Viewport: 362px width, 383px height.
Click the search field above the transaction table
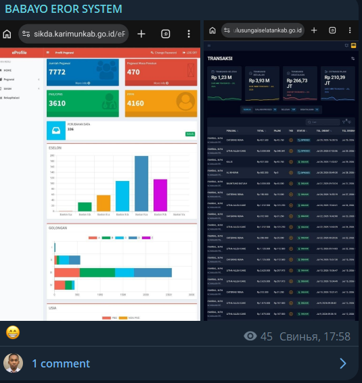click(x=323, y=122)
